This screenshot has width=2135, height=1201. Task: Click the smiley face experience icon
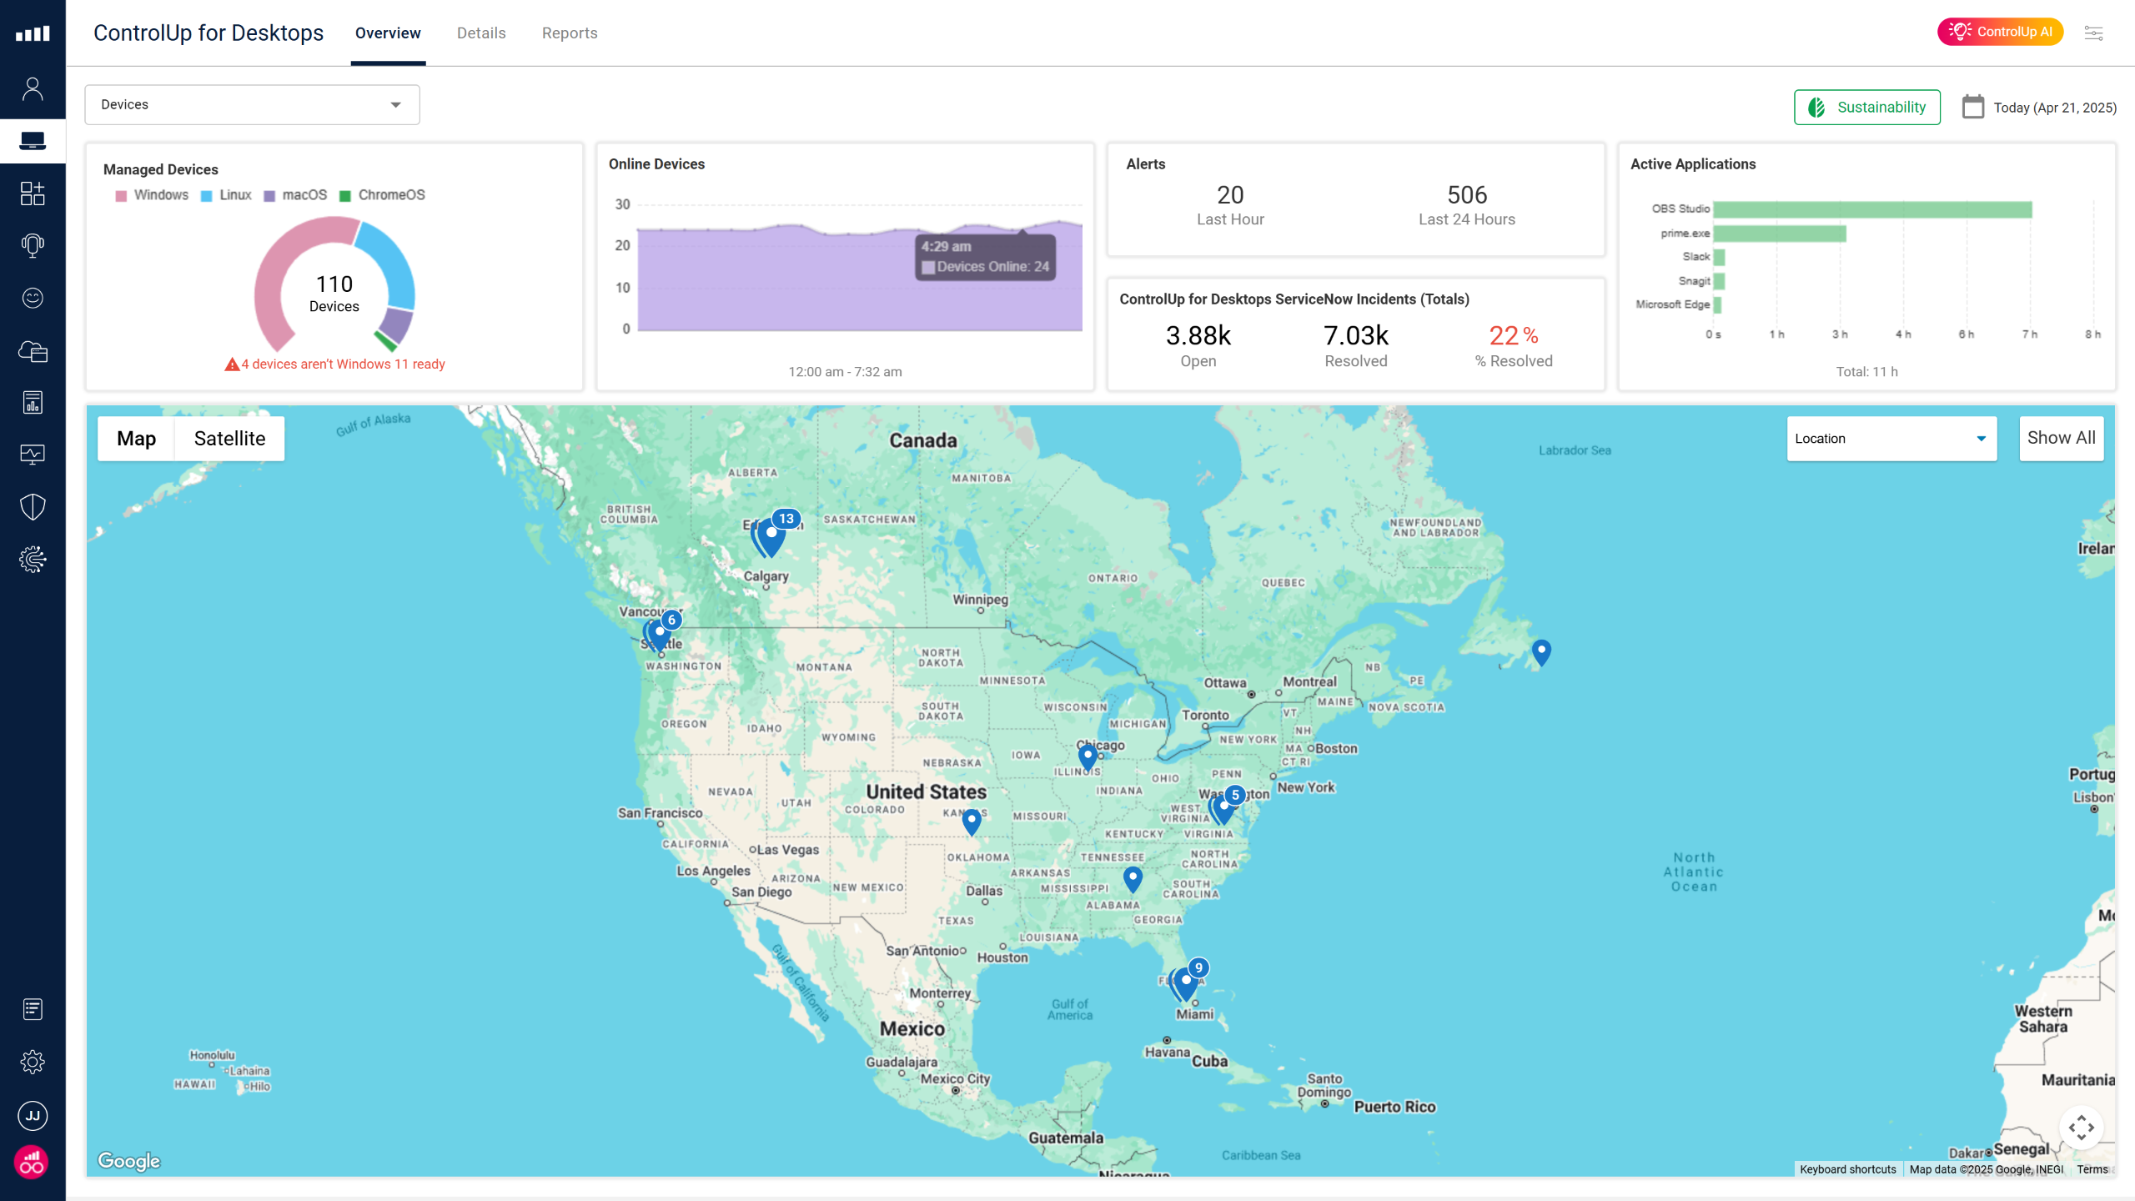33,298
